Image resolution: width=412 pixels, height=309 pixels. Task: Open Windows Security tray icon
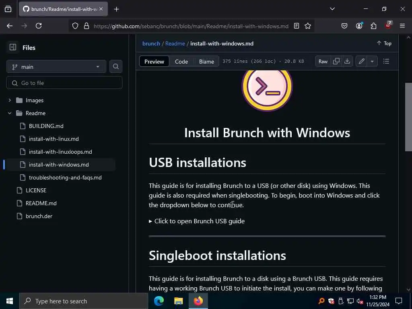coord(331,301)
